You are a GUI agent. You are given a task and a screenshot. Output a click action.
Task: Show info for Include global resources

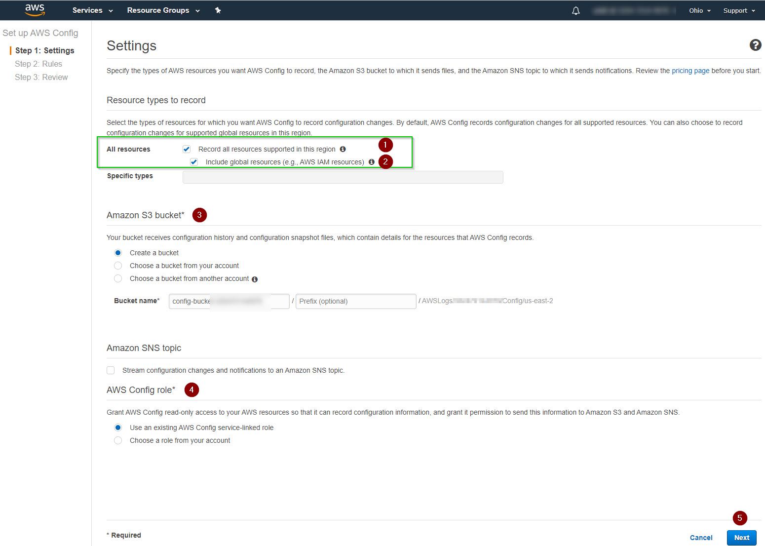(x=371, y=162)
